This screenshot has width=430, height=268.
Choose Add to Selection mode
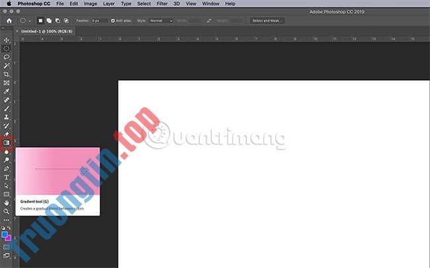pos(49,21)
